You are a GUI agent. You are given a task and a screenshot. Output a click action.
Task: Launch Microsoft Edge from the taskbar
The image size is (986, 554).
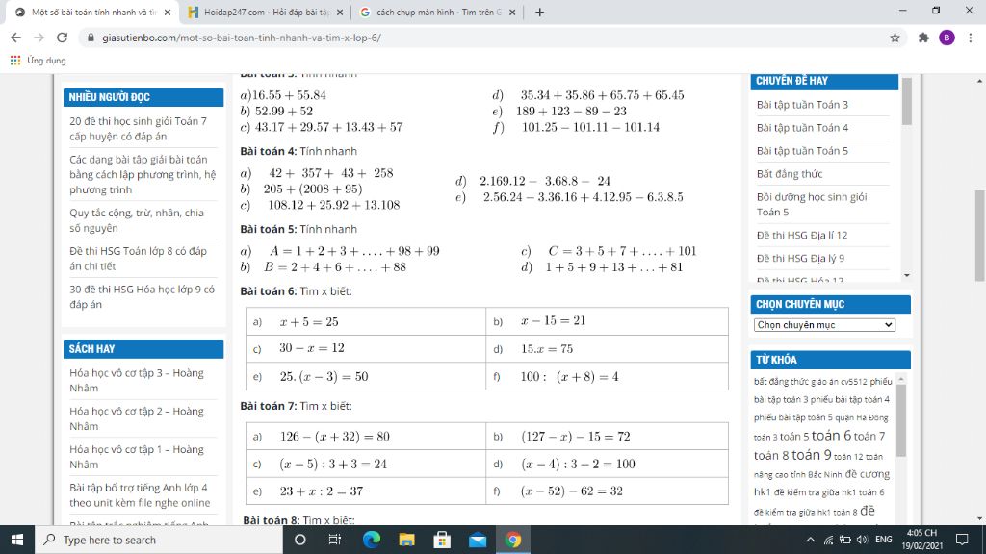click(x=371, y=540)
